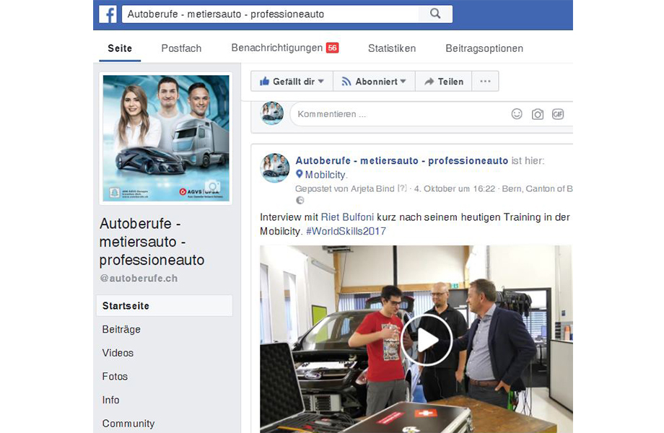Viewport: 664px width, 433px height.
Task: Click the Facebook logo icon
Action: 108,14
